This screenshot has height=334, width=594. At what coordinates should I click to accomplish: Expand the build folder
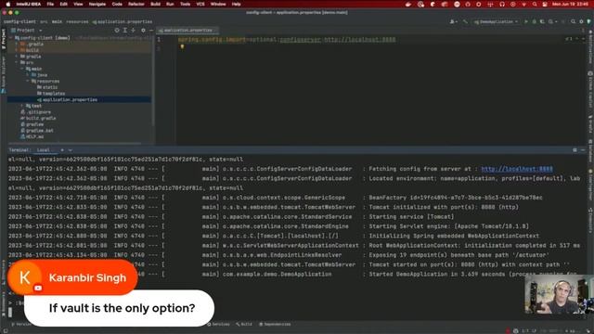tap(17, 50)
